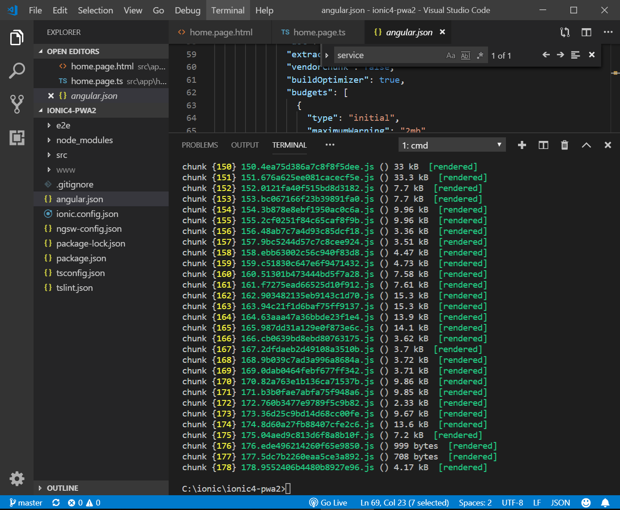
Task: Open the Terminal menu
Action: click(x=228, y=10)
